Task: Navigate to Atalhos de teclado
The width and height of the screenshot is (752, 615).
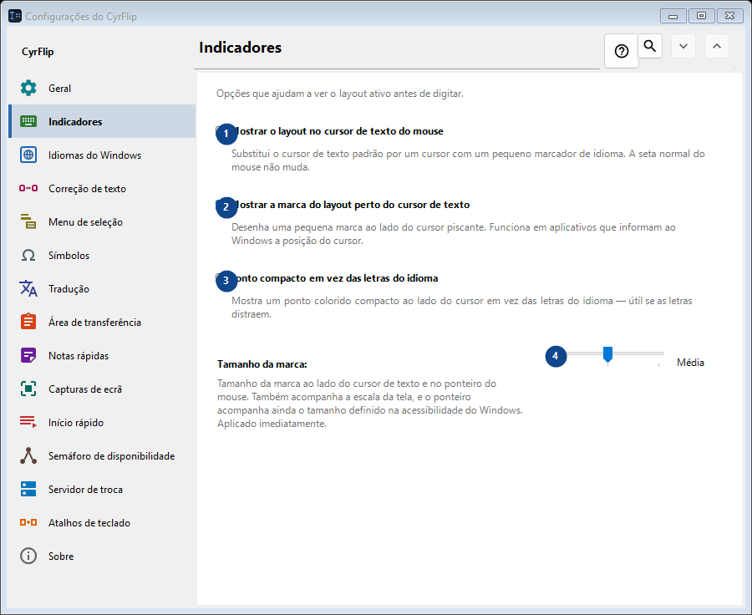Action: click(102, 522)
